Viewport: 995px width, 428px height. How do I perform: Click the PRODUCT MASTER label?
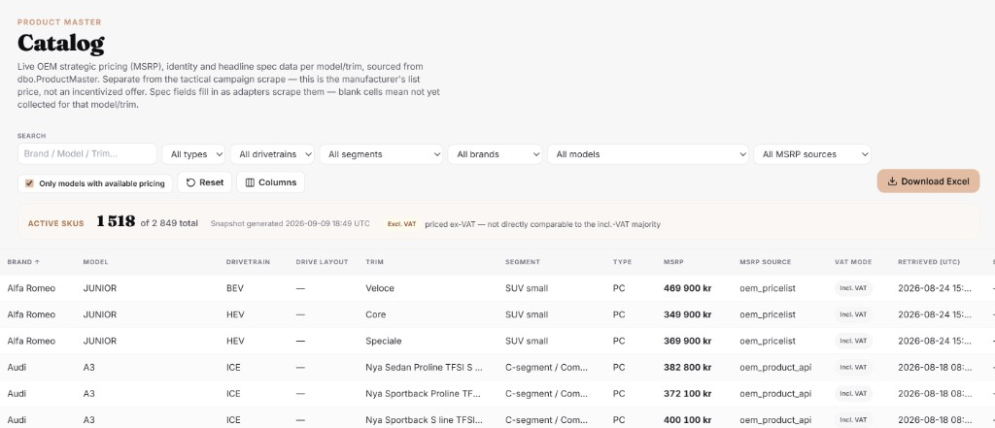click(59, 22)
